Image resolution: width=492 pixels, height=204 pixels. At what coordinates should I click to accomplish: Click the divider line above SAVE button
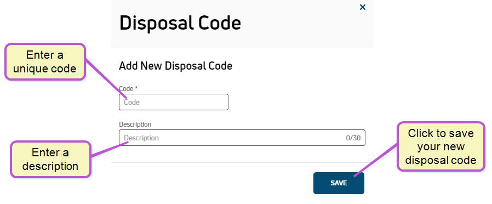[x=242, y=162]
